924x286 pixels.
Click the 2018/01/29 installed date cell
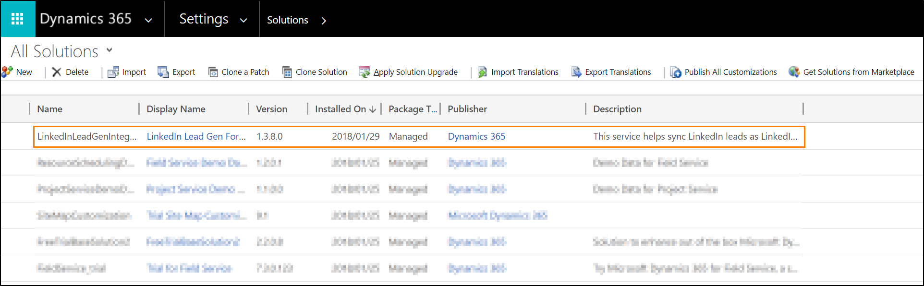coord(356,136)
